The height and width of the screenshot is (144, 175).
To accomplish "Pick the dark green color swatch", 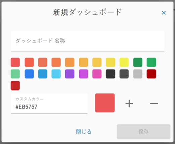I will tap(138, 62).
